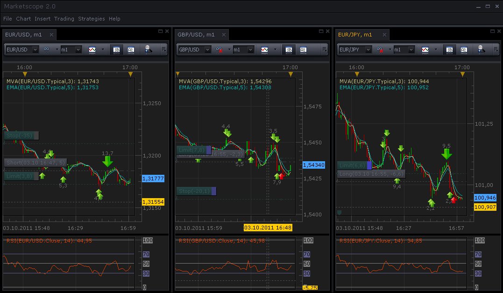503x293 pixels.
Task: Click the magnifier trader icon in EUR/JPY toolbar
Action: pyautogui.click(x=482, y=50)
